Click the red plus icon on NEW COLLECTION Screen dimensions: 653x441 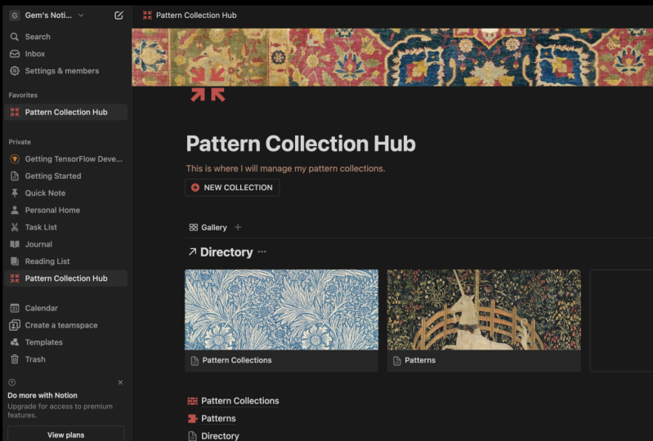pyautogui.click(x=195, y=188)
